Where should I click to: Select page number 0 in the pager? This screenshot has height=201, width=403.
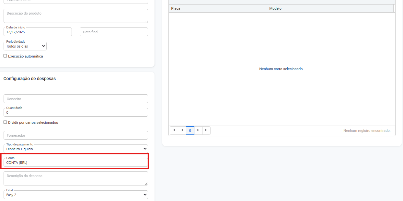tap(190, 131)
